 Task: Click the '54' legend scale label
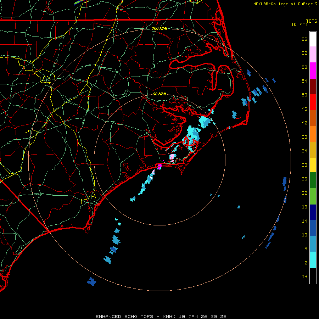pyautogui.click(x=304, y=81)
